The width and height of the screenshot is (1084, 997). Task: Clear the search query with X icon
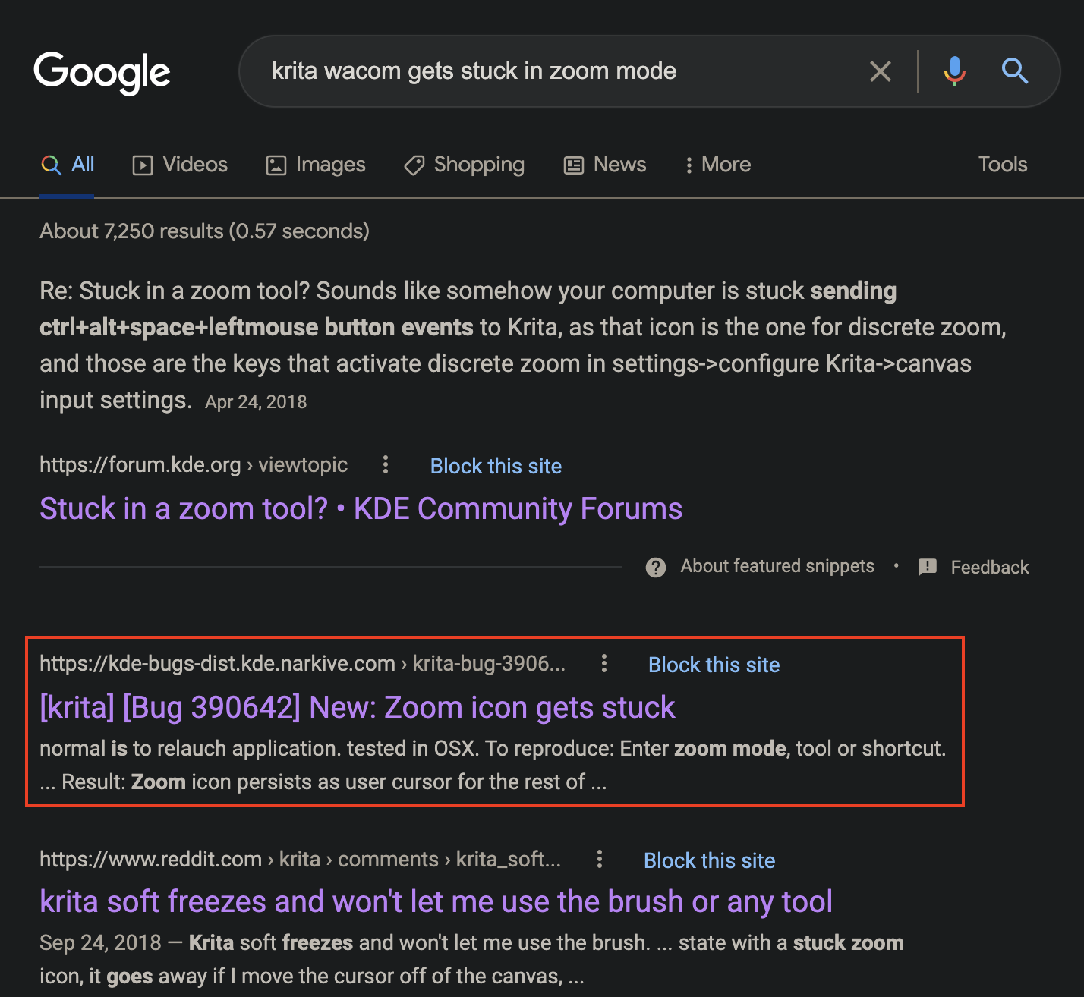click(x=880, y=71)
